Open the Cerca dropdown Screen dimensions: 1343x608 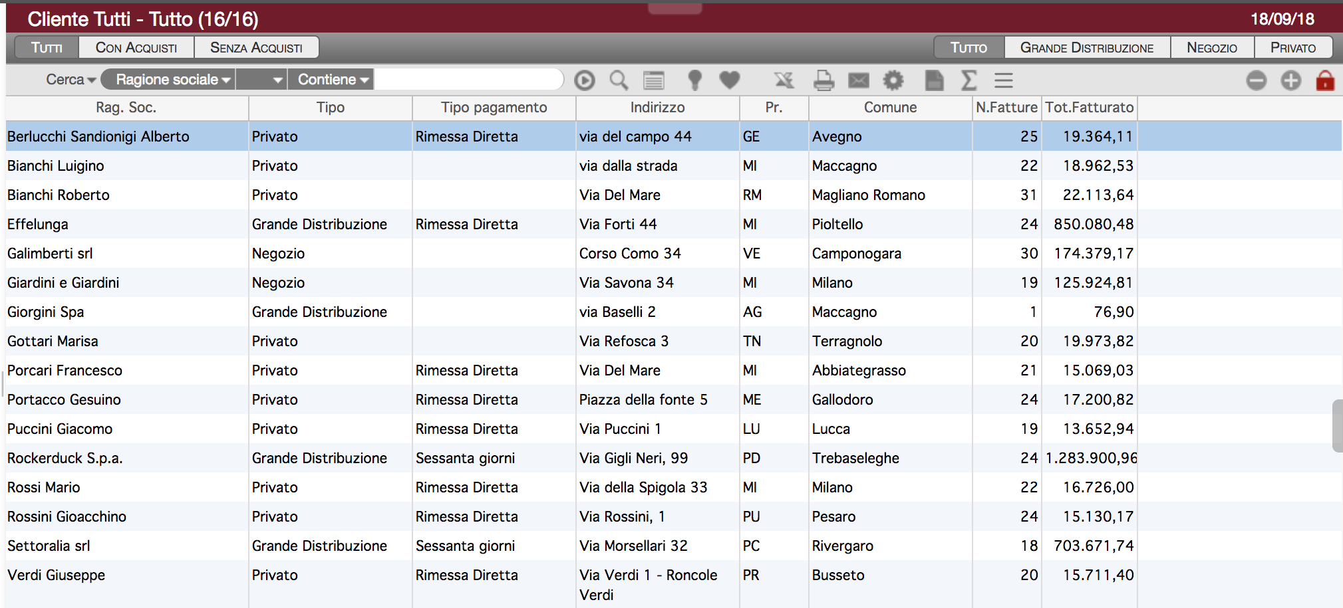pos(71,80)
